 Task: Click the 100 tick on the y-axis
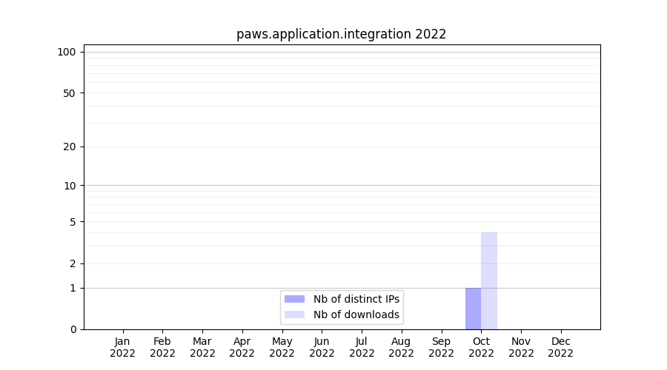coord(67,52)
